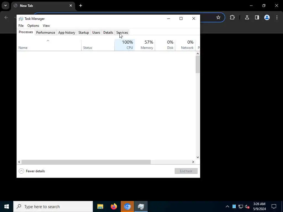Switch to the Details tab
The image size is (283, 212).
point(108,33)
